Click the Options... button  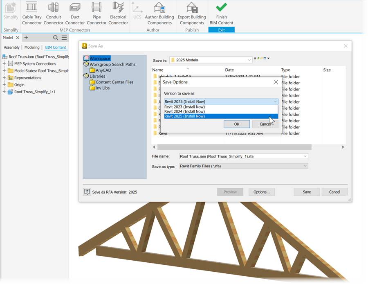tap(261, 192)
